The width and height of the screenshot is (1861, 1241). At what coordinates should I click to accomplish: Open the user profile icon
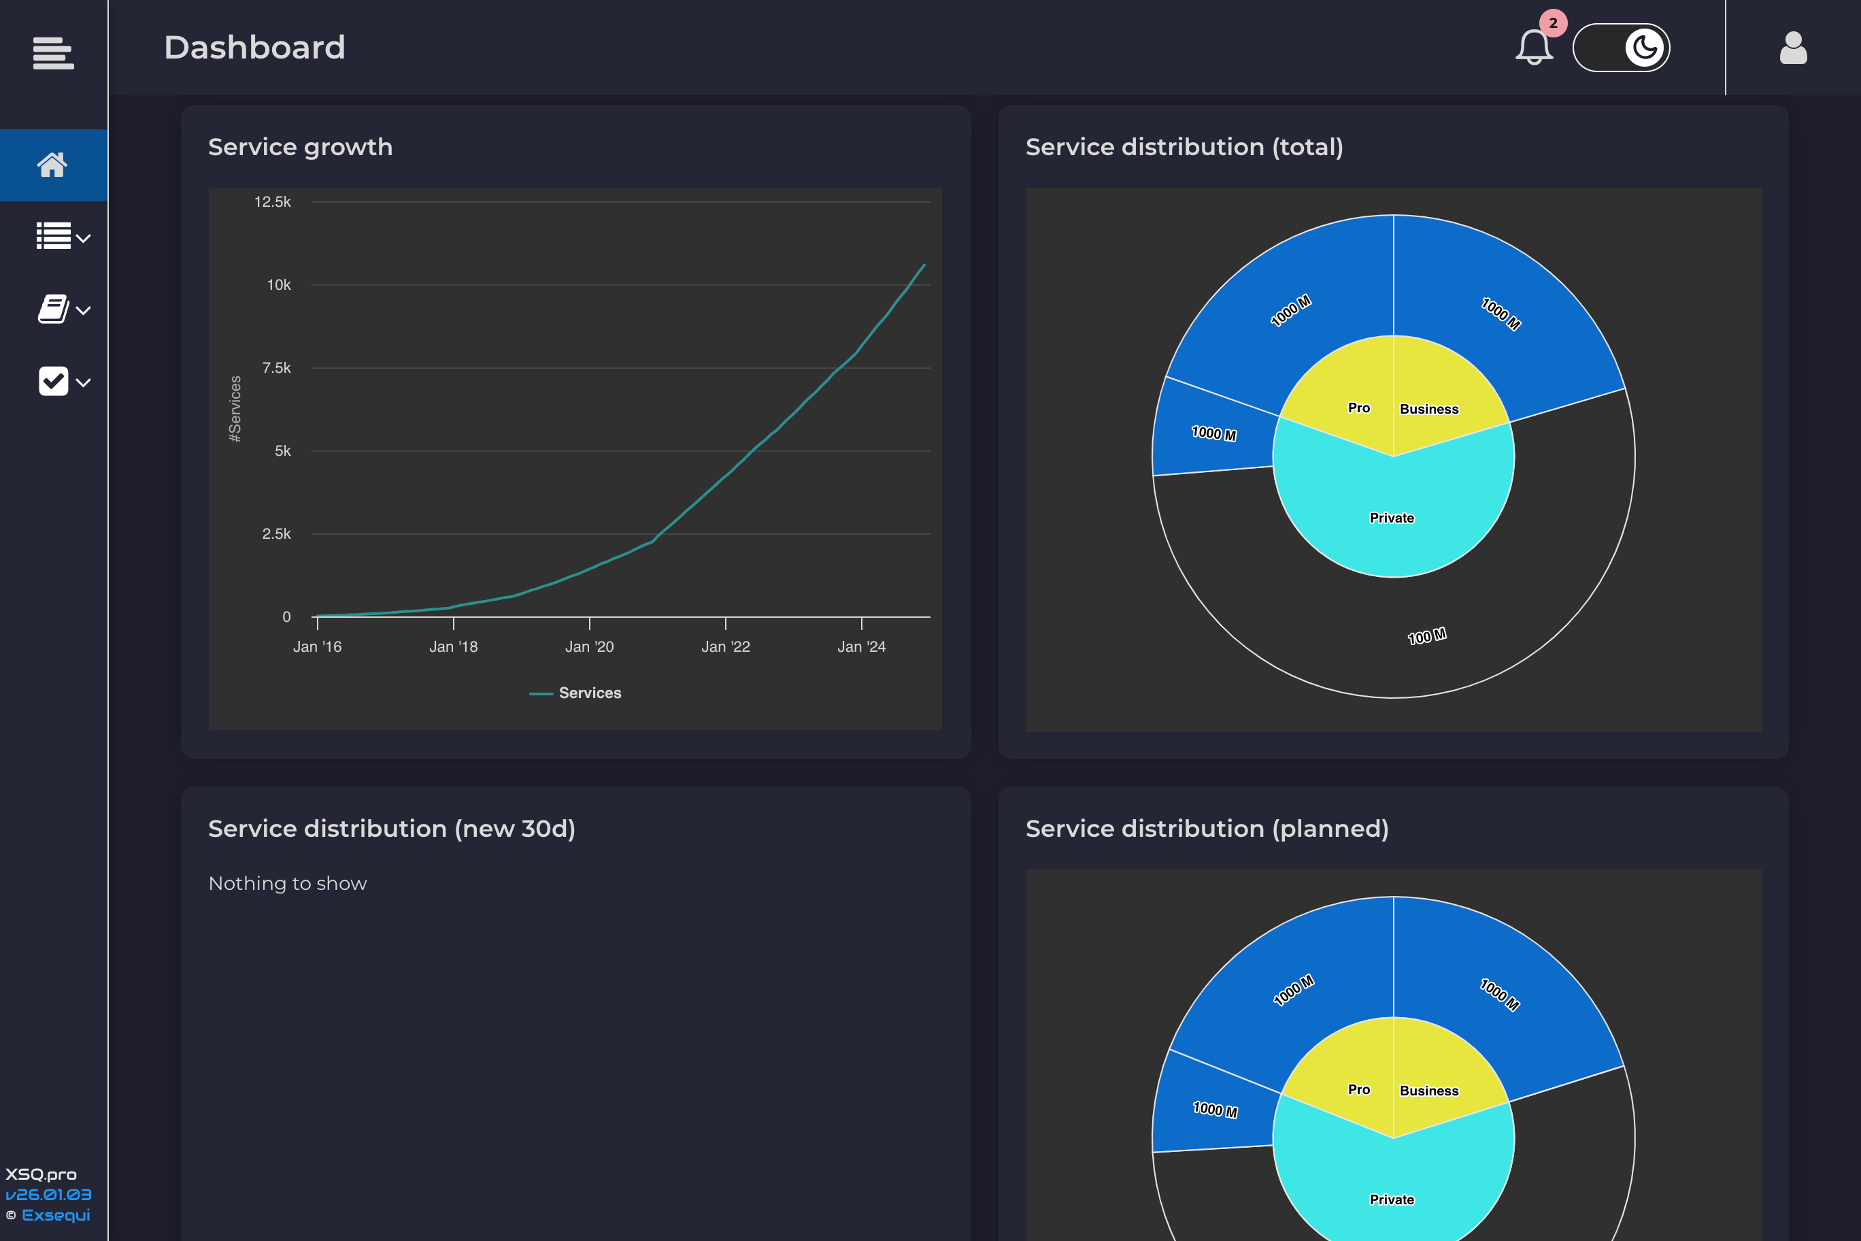click(1793, 49)
